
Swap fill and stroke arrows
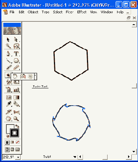[x=17, y=126]
